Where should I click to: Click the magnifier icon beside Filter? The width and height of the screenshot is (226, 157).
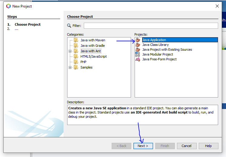69,26
